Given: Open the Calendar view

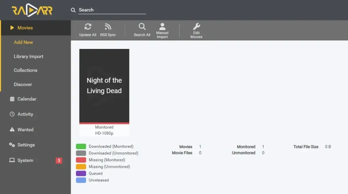Looking at the screenshot, I should 27,99.
